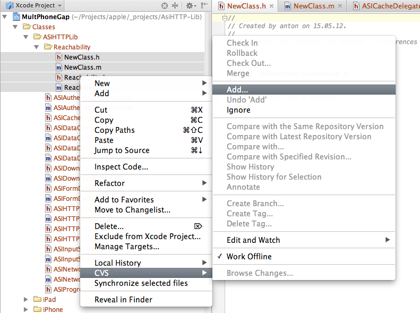420x313 pixels.
Task: Select the iPhone folder in project tree
Action: coord(53,309)
